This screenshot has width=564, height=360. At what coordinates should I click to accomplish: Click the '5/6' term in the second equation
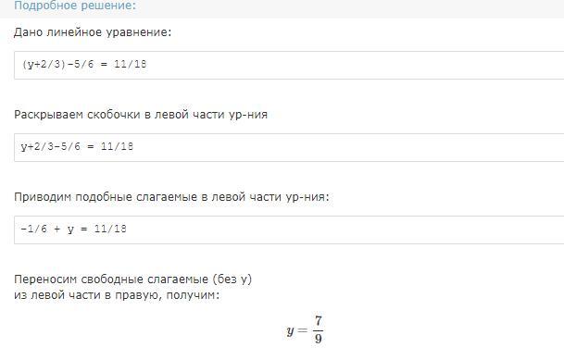(71, 146)
